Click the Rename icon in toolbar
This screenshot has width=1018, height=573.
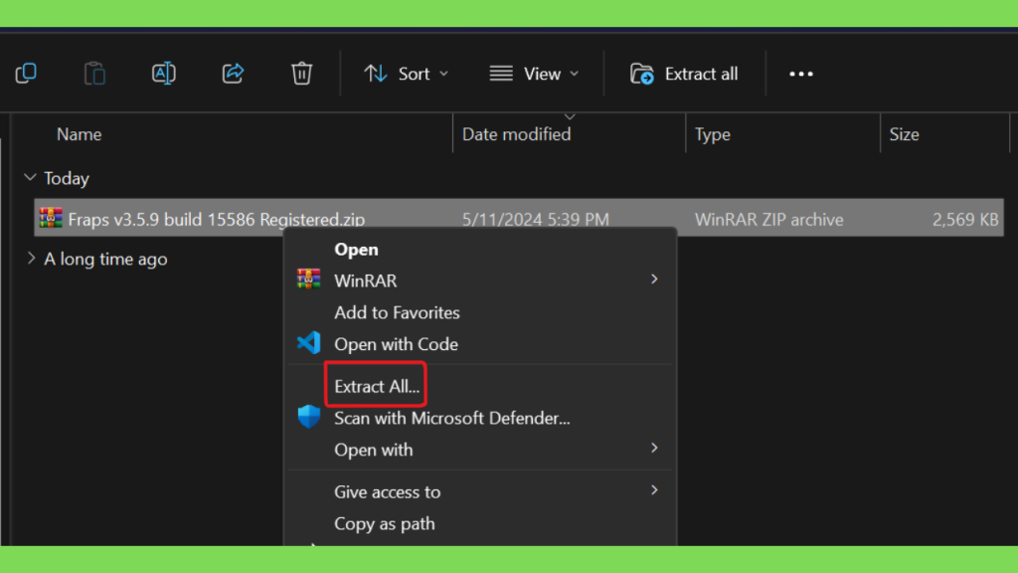[x=164, y=74]
